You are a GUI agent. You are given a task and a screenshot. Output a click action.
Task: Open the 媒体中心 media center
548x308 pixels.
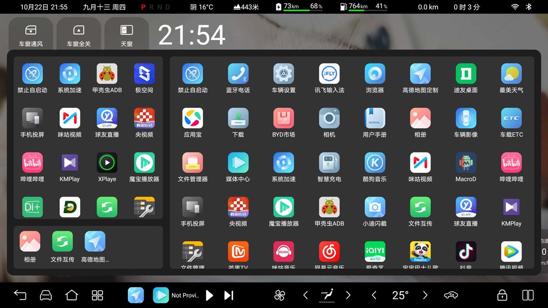coord(238,163)
